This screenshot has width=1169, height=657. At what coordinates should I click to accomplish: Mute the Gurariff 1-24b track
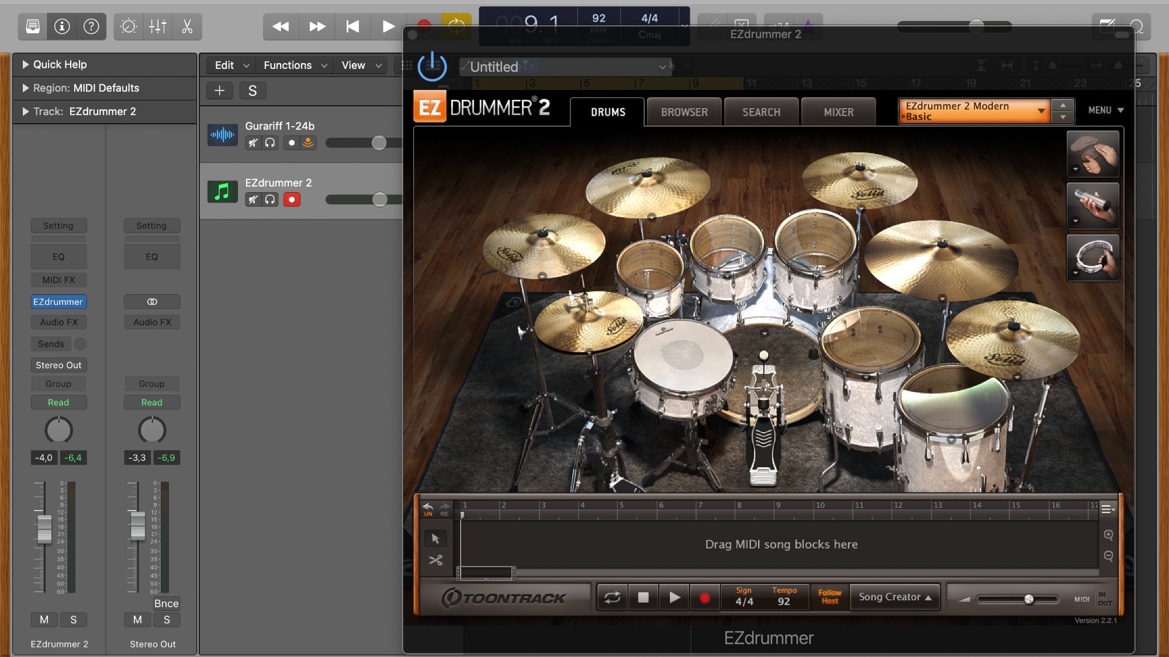coord(253,143)
